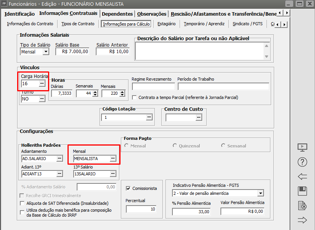The height and width of the screenshot is (230, 315).
Task: Open Mensal hollerith lookup button
Action: [112, 159]
